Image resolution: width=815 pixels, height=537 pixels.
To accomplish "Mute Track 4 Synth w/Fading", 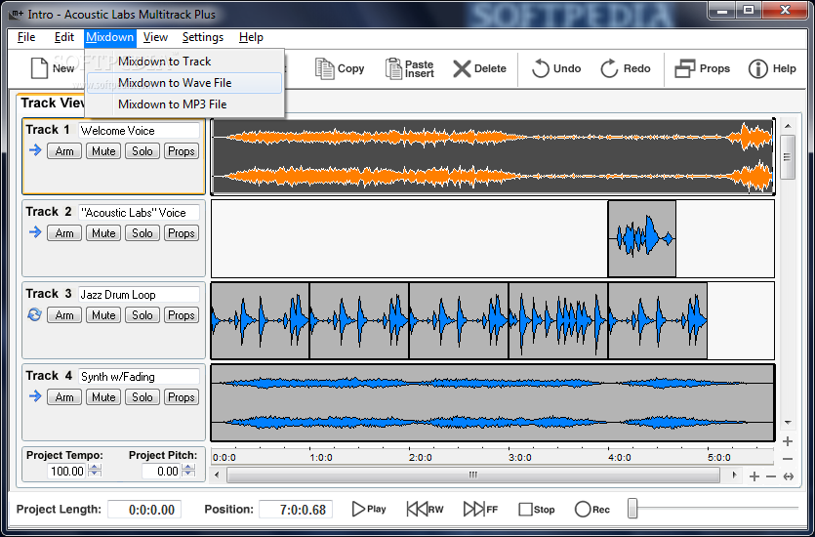I will tap(103, 397).
